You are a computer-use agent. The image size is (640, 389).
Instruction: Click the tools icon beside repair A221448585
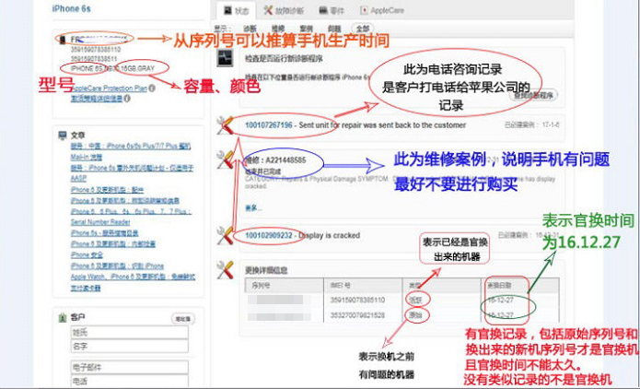pyautogui.click(x=225, y=159)
